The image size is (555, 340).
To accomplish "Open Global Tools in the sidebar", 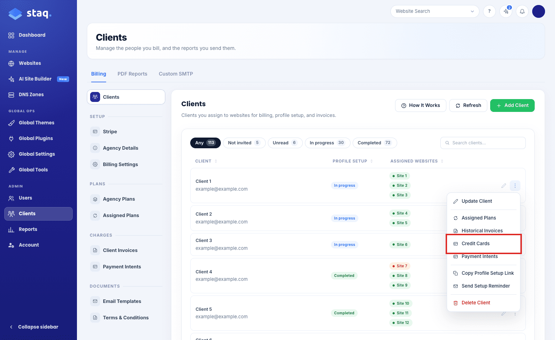I will [x=38, y=170].
